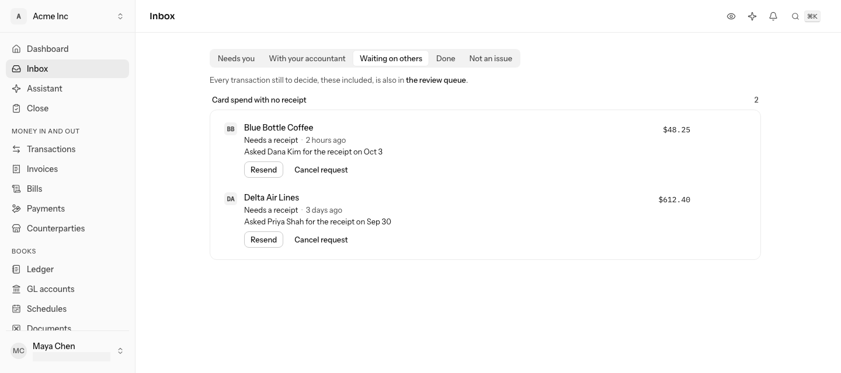Select the Waiting on others tab
The width and height of the screenshot is (841, 373).
pos(391,58)
